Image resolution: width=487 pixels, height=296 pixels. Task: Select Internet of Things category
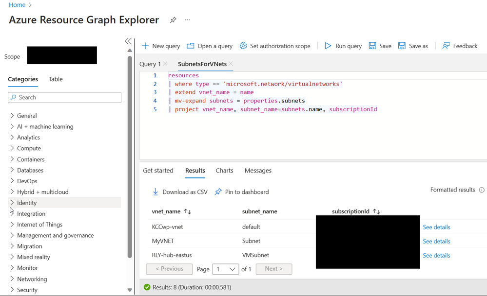pyautogui.click(x=39, y=225)
